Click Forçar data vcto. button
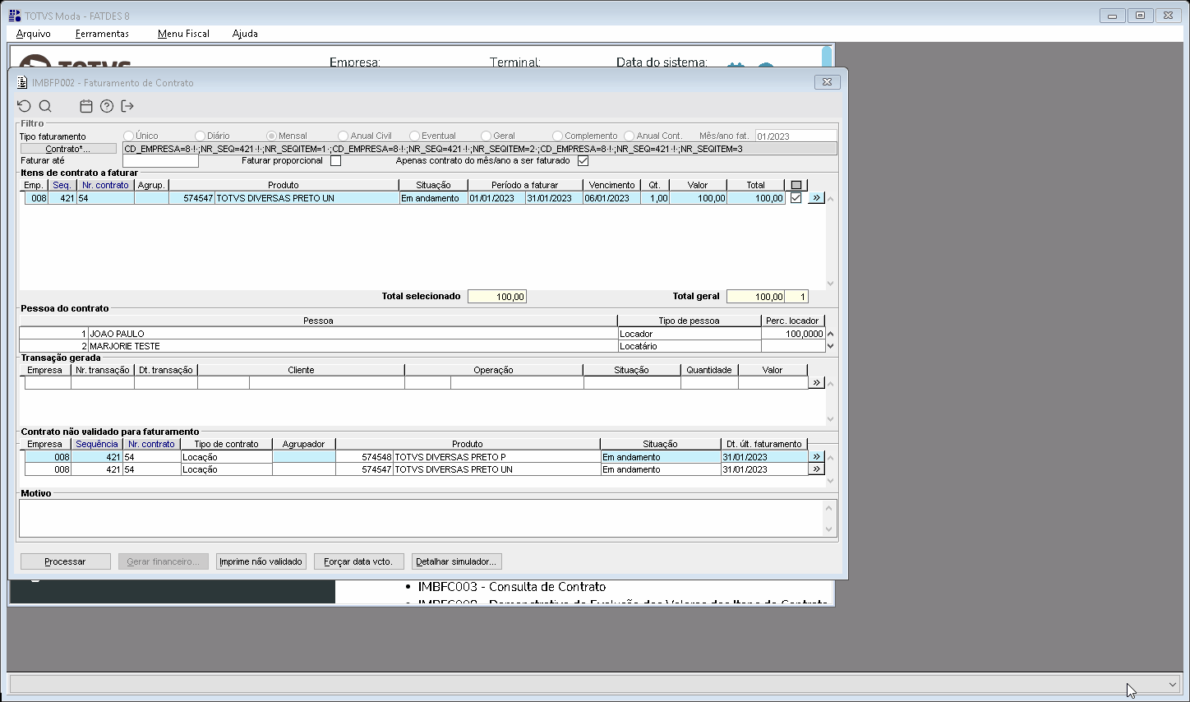Image resolution: width=1190 pixels, height=702 pixels. 358,561
